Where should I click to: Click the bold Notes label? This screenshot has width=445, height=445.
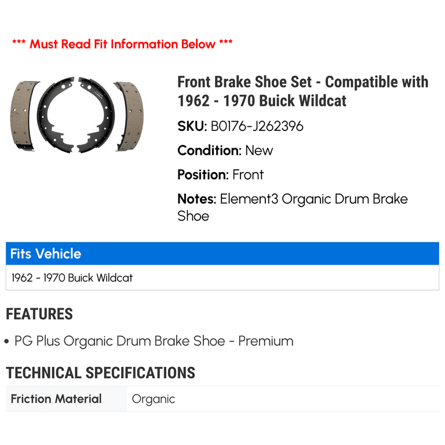(197, 199)
